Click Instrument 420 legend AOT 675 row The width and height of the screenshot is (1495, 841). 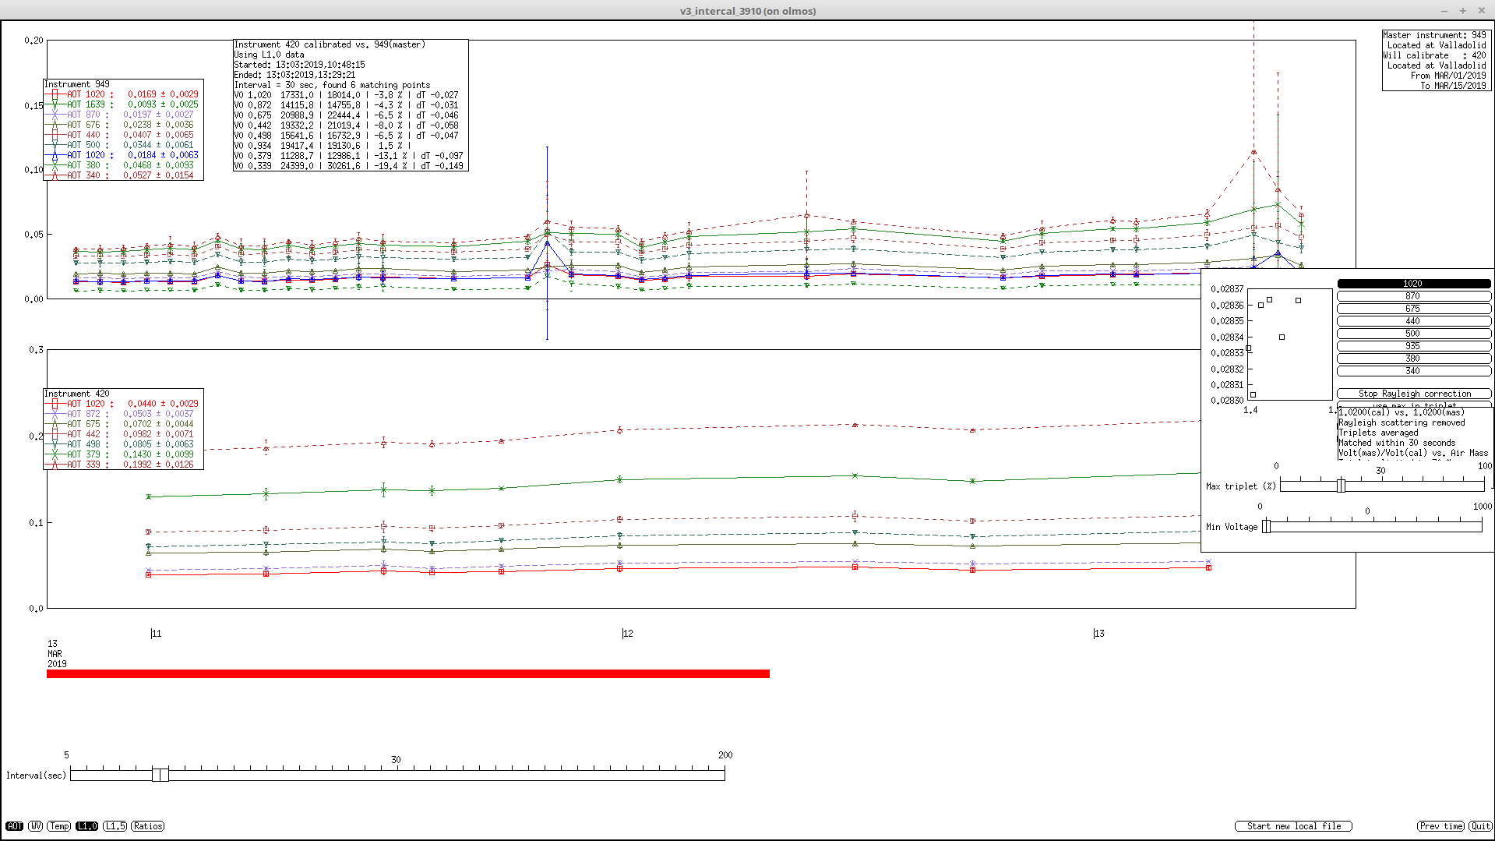[123, 424]
